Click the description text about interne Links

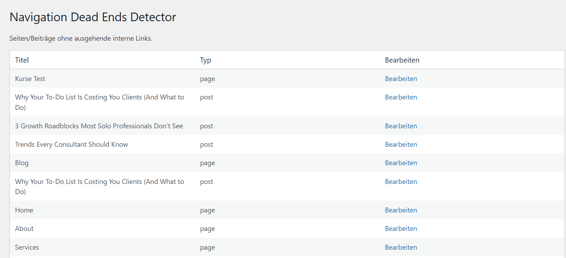pyautogui.click(x=81, y=38)
